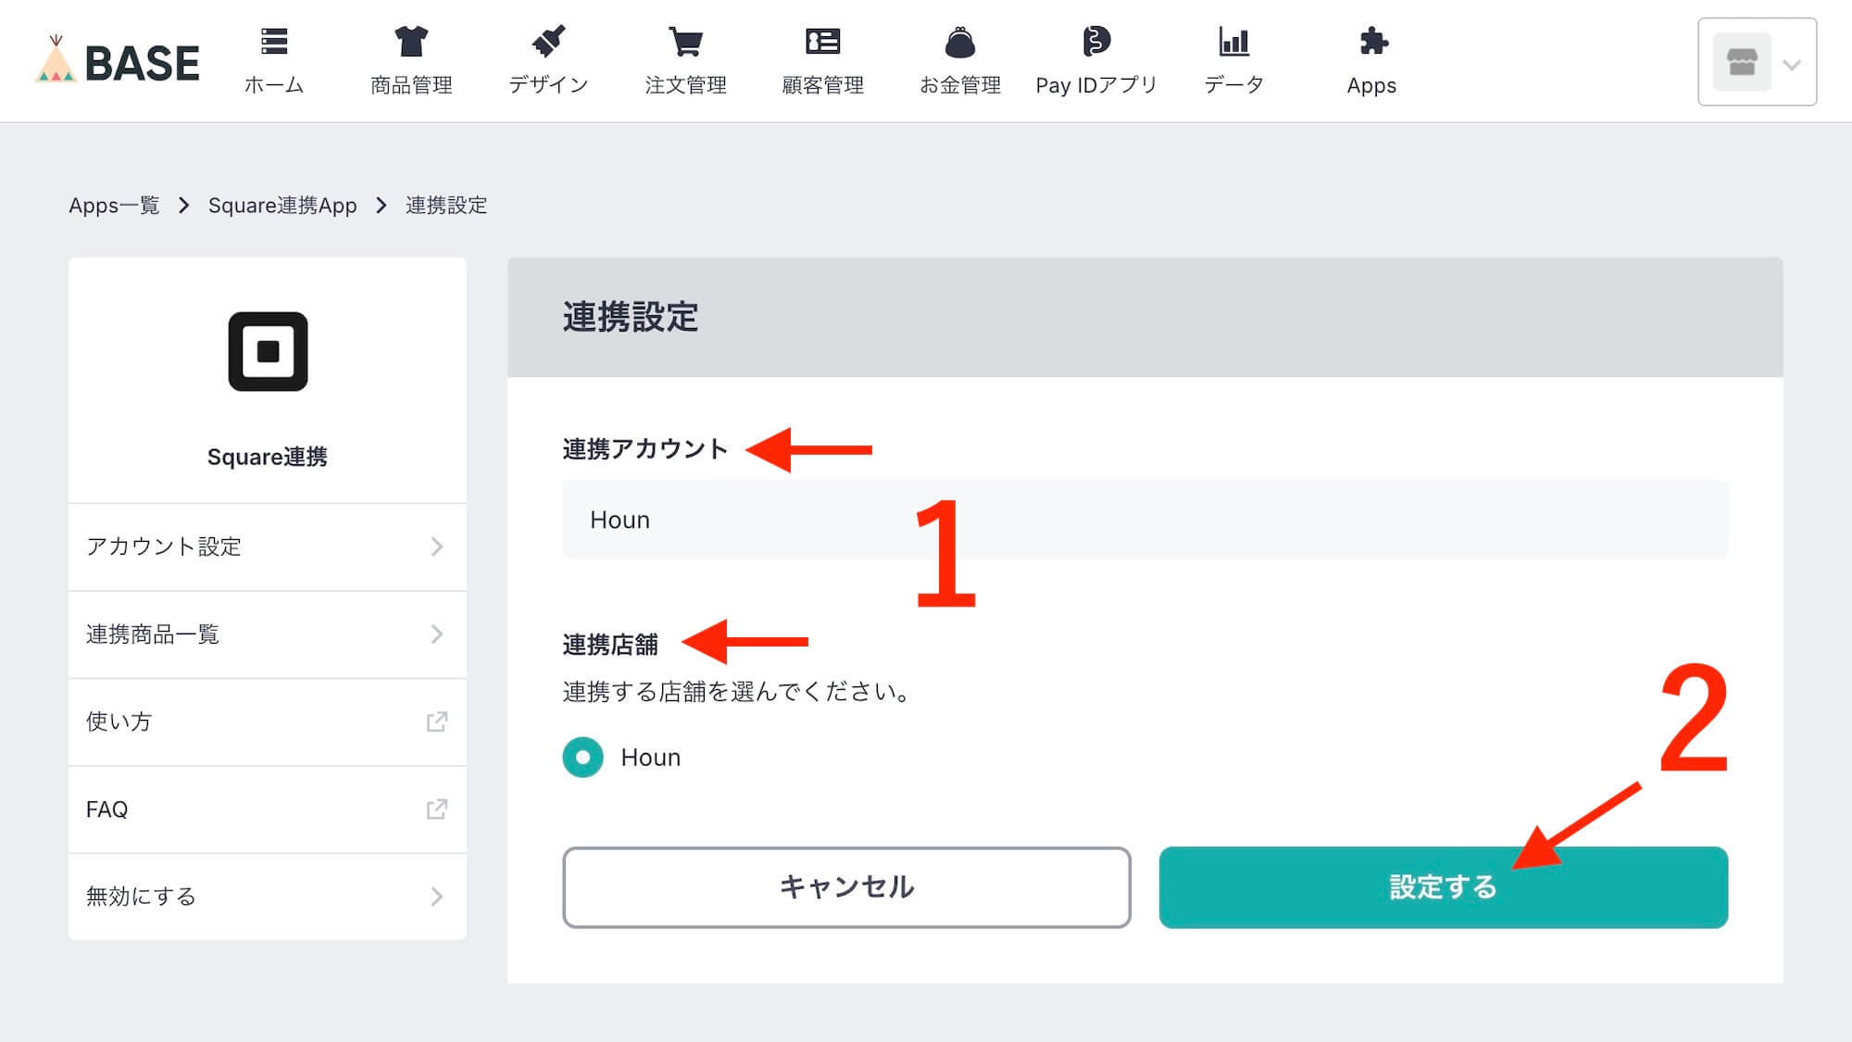Open FAQ in sidebar

pyautogui.click(x=268, y=810)
